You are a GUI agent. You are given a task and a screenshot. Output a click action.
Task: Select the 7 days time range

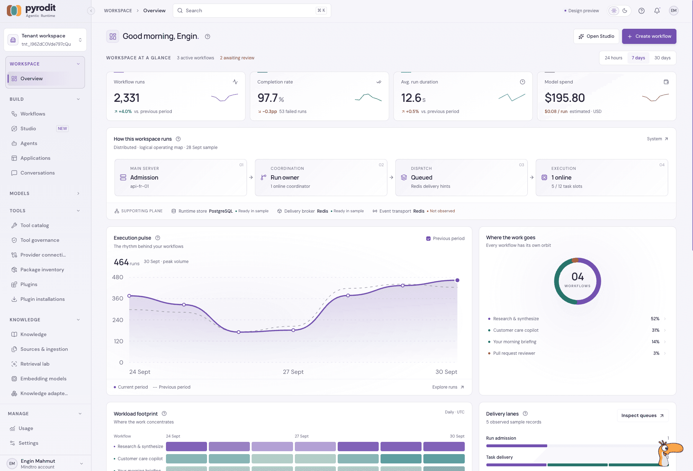click(x=638, y=58)
